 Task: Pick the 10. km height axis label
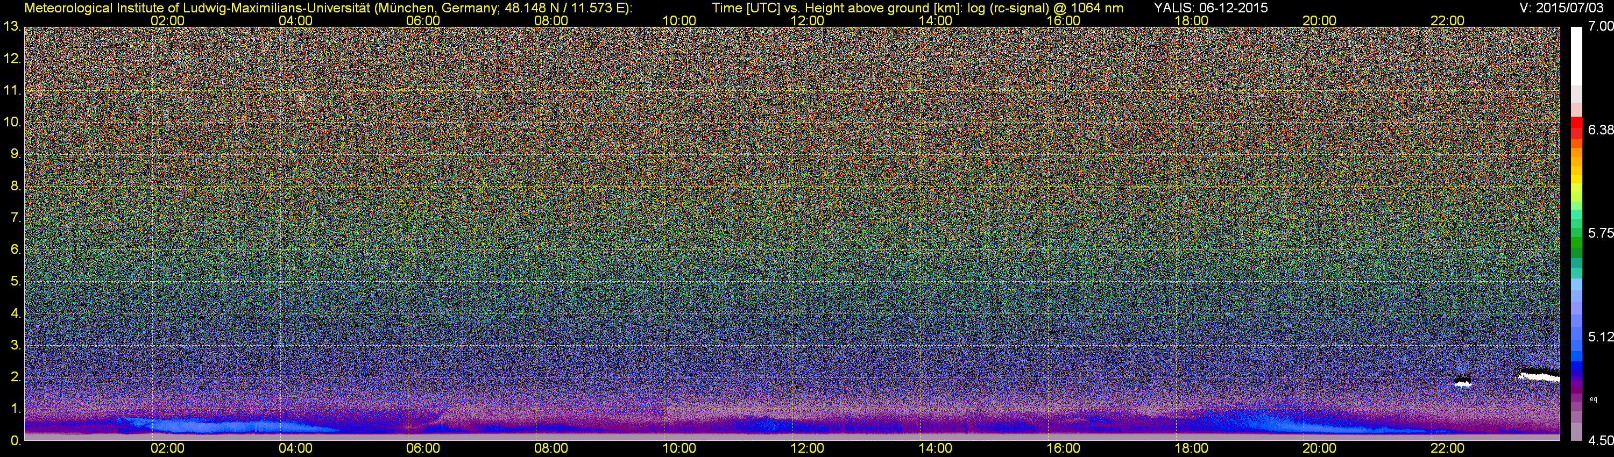tap(12, 122)
